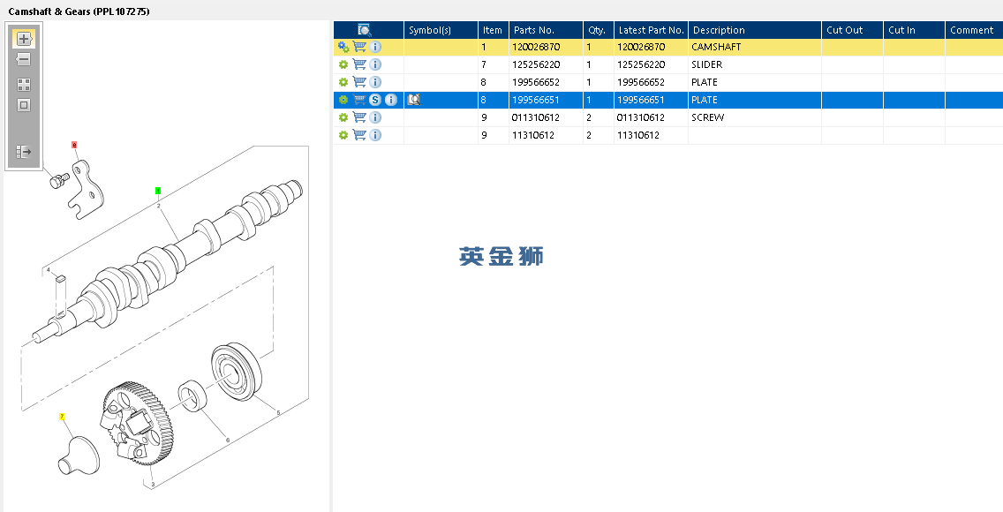This screenshot has width=1003, height=512.
Task: Click the Camshaft & Gears (PPL107275) title
Action: click(79, 11)
